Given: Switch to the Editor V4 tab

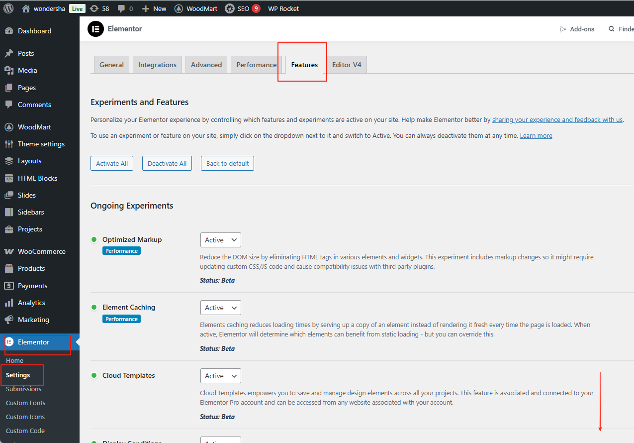Looking at the screenshot, I should (x=346, y=65).
